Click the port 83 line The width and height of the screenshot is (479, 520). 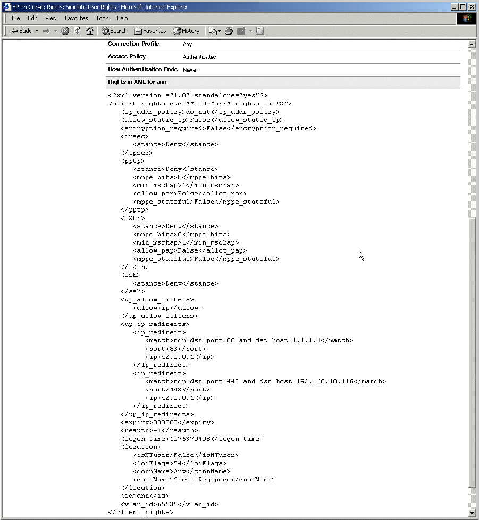pos(175,349)
